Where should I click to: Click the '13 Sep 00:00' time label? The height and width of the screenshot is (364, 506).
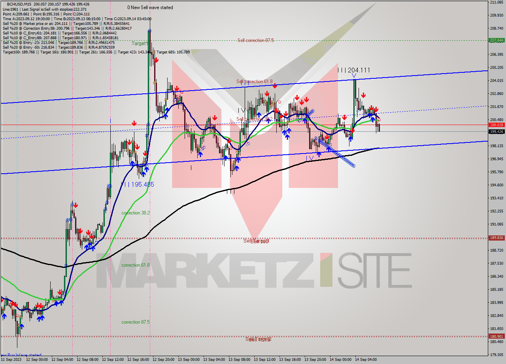(189, 360)
